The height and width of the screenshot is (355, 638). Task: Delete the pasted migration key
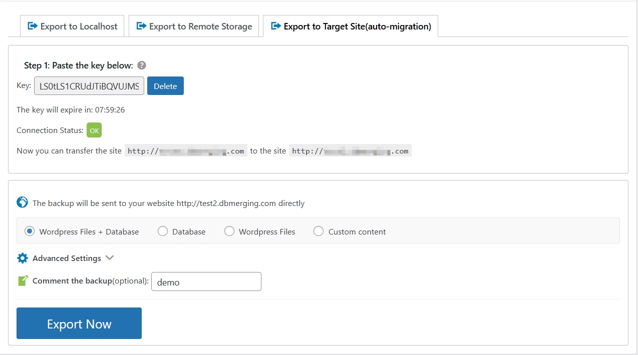pos(165,85)
